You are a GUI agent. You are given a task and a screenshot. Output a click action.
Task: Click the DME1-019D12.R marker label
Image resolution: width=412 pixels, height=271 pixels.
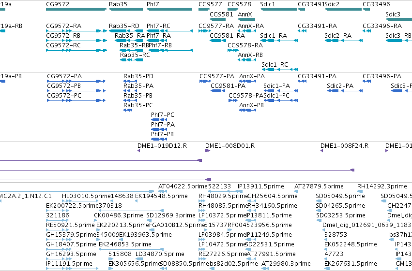(x=162, y=146)
